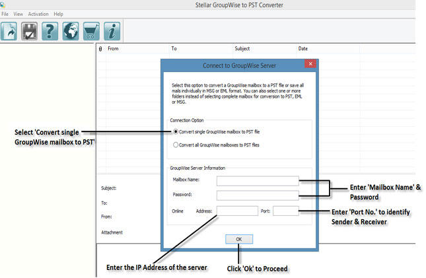Click the 'Subject:' label in preview pane
The height and width of the screenshot is (278, 426).
click(109, 188)
